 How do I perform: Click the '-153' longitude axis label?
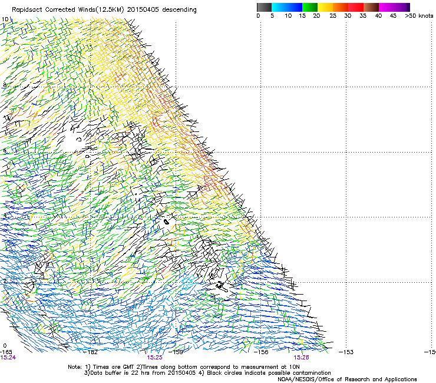(346, 352)
